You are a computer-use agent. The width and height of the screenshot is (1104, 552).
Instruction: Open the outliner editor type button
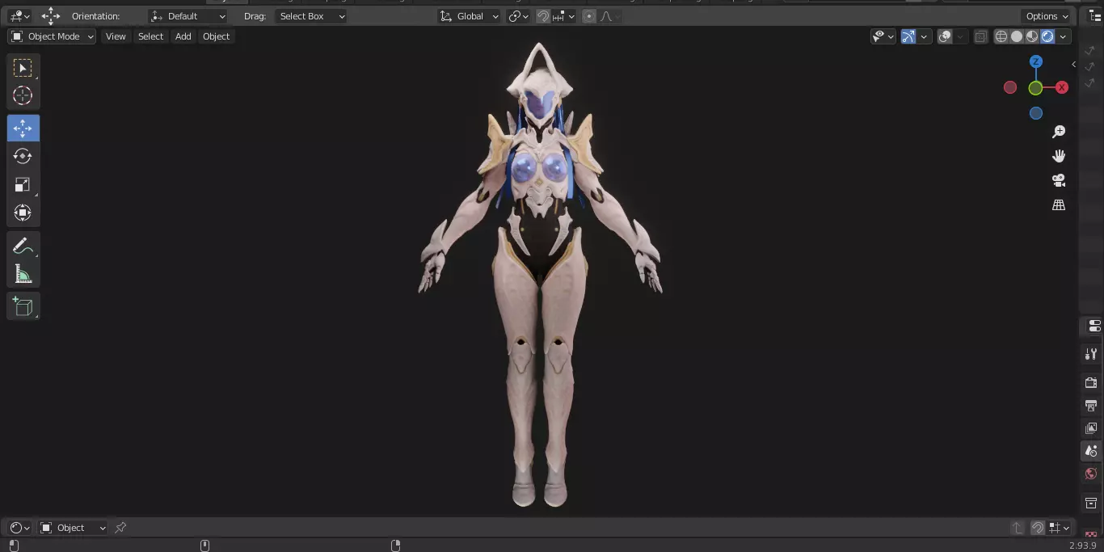point(1094,16)
